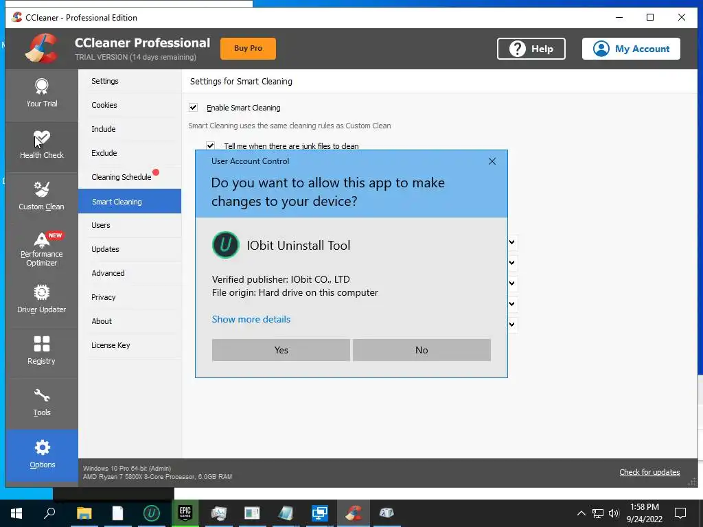This screenshot has height=527, width=703.
Task: Click the CCleaner icon in the taskbar
Action: pos(354,513)
